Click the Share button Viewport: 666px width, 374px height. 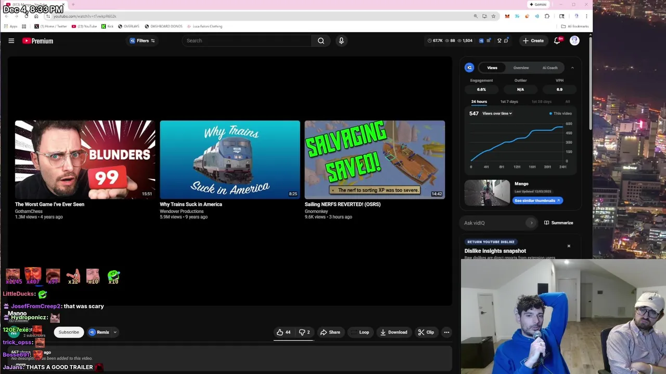[x=330, y=332]
